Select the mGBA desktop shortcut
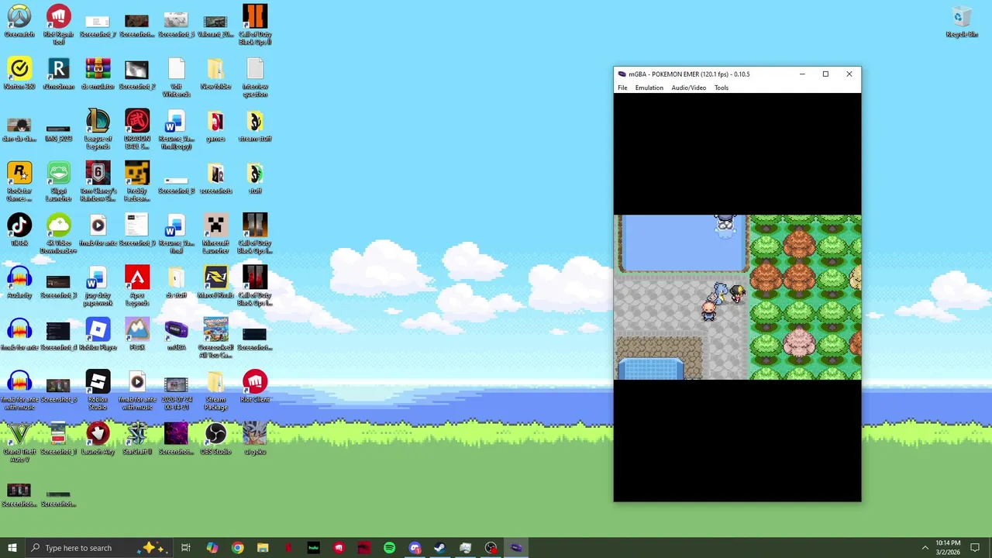The image size is (992, 558). click(176, 334)
